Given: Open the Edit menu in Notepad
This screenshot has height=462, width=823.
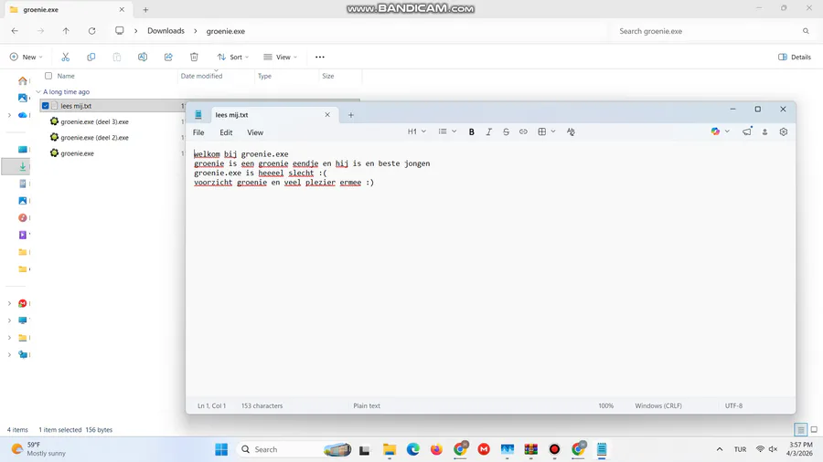Looking at the screenshot, I should [x=226, y=132].
